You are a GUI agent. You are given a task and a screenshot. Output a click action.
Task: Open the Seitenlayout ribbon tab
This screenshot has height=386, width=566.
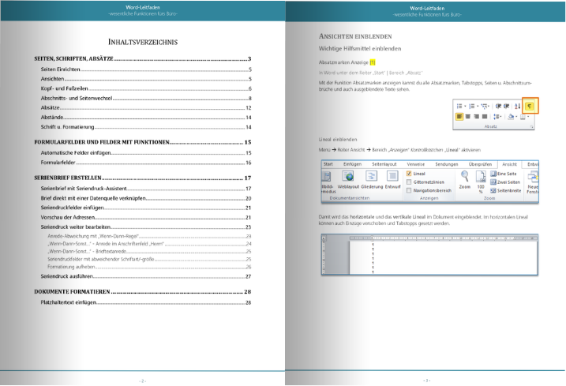388,164
